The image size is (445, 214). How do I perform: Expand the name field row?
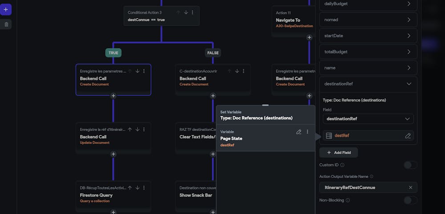click(368, 68)
